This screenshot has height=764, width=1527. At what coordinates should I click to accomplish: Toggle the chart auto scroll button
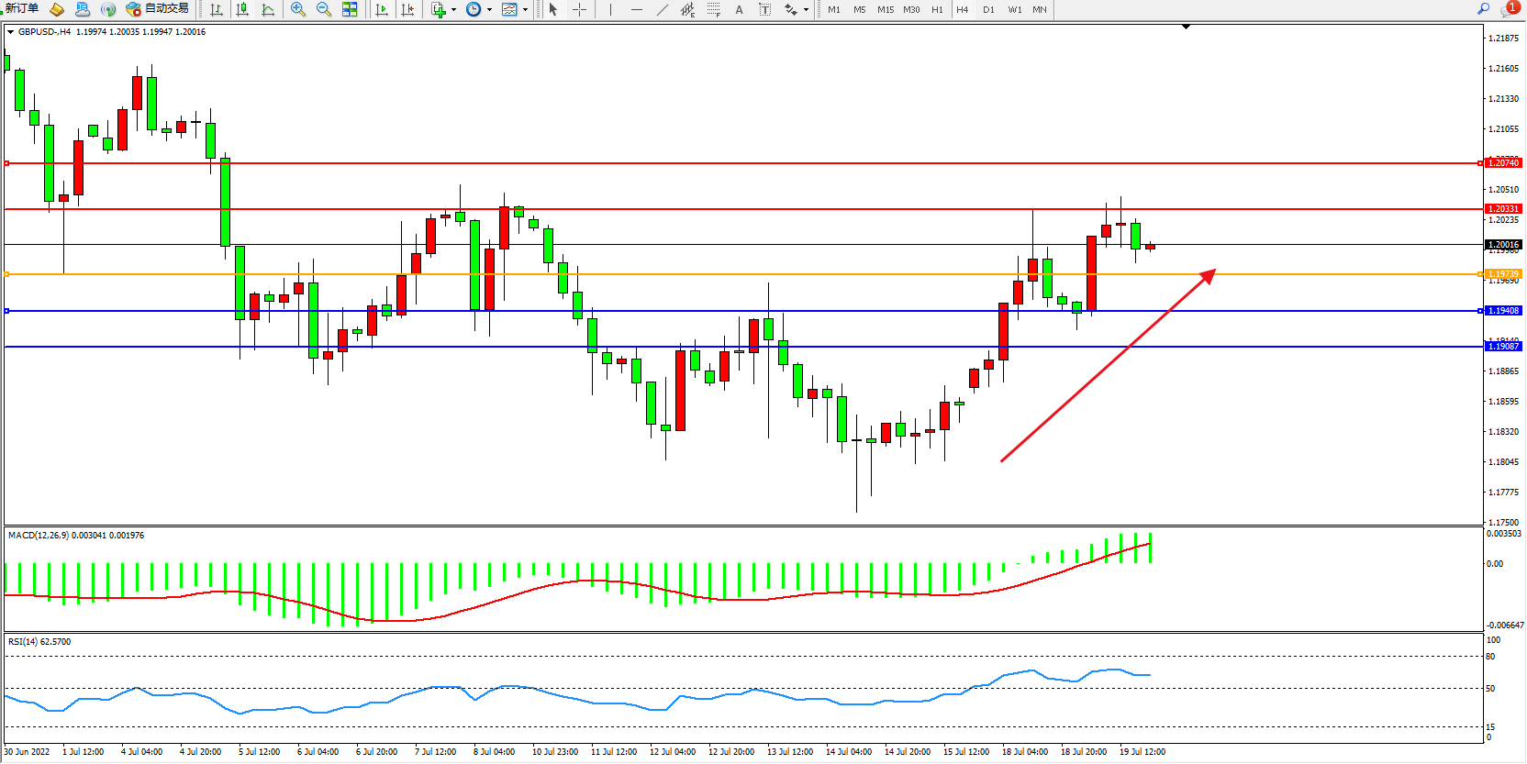[382, 9]
